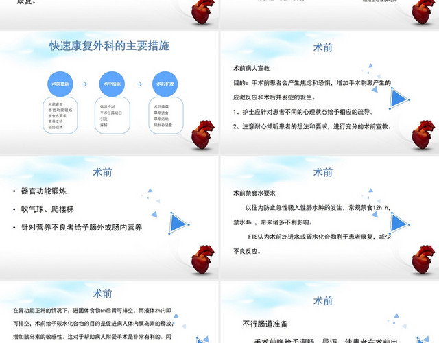Screen dimensions: 439x343
Task: Click the line starting 目的：手术前患者会产生焦虑
Action: click(312, 83)
